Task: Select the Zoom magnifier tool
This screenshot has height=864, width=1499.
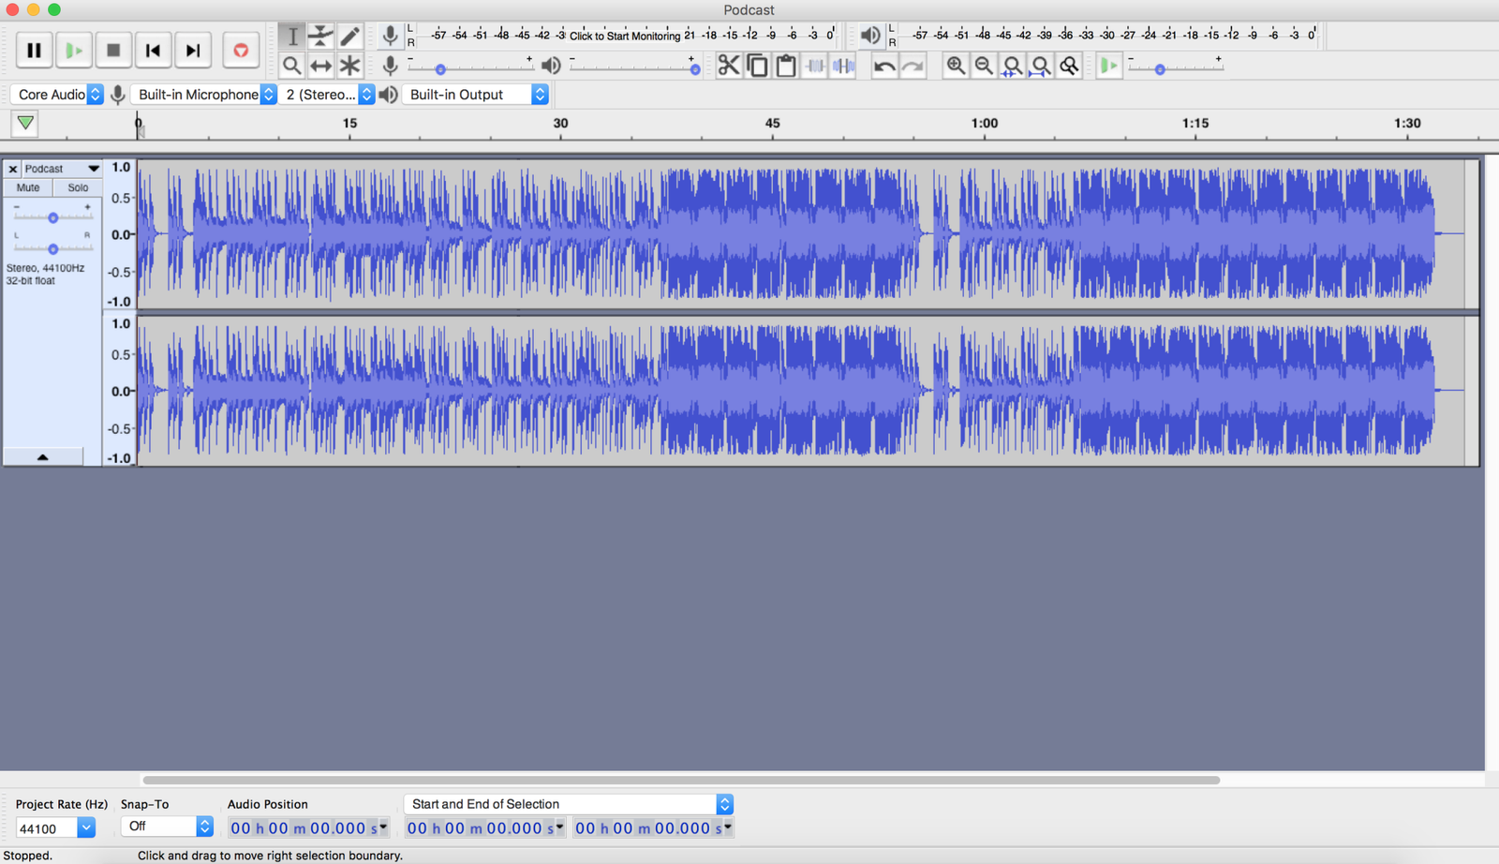Action: (292, 66)
